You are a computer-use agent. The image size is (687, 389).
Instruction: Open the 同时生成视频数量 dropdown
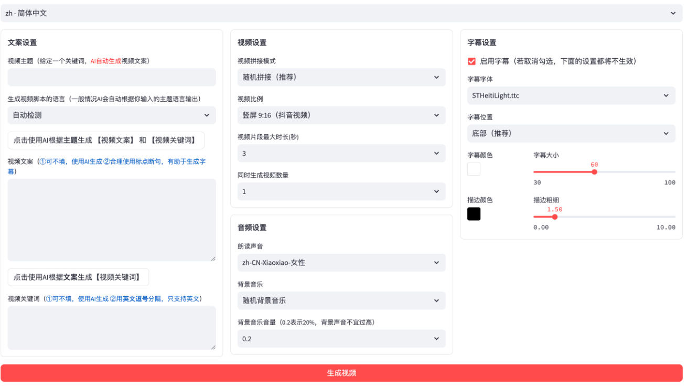point(341,191)
